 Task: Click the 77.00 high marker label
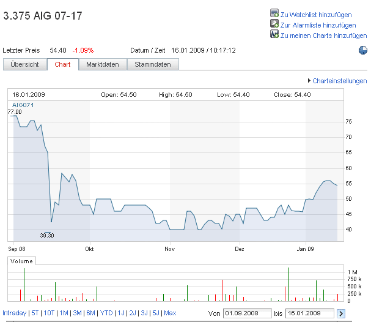pos(15,112)
